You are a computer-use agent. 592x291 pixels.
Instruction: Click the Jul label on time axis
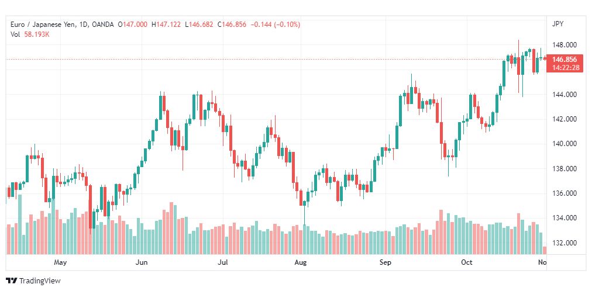coord(223,262)
